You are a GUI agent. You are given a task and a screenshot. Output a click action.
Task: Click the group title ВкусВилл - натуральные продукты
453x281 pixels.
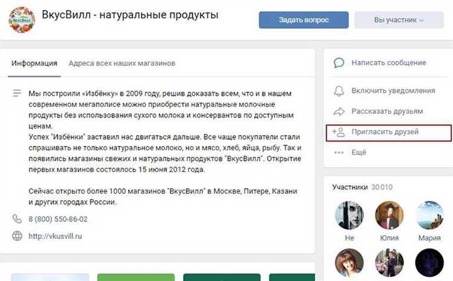point(130,14)
